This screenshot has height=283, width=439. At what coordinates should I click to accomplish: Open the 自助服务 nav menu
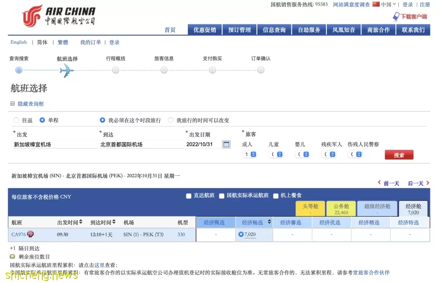pos(309,30)
